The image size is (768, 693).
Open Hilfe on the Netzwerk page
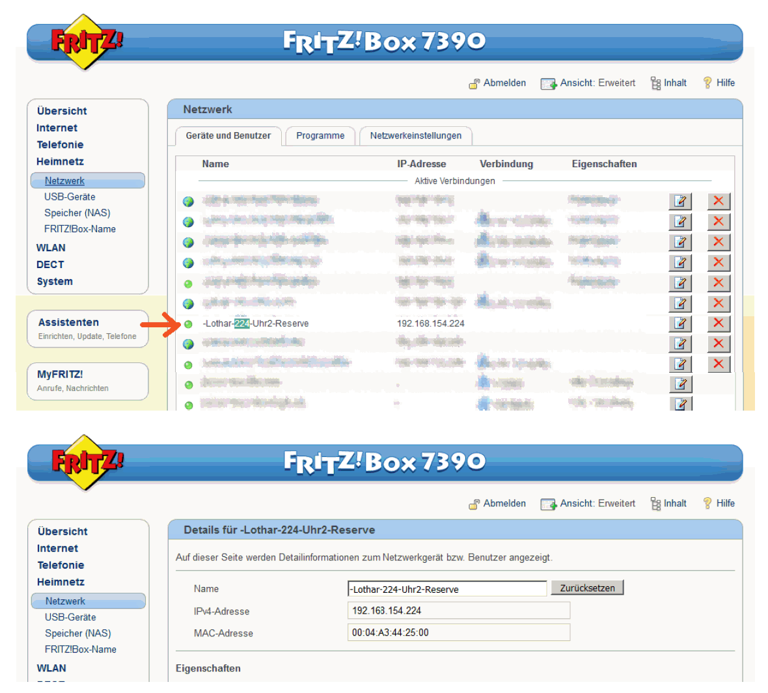[x=719, y=83]
